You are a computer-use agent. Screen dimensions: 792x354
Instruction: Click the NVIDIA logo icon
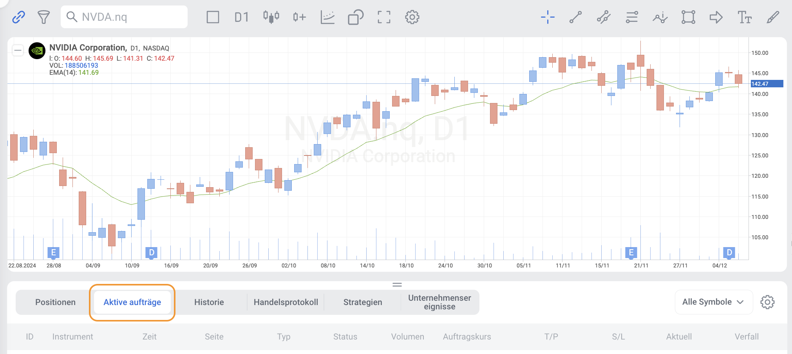37,51
